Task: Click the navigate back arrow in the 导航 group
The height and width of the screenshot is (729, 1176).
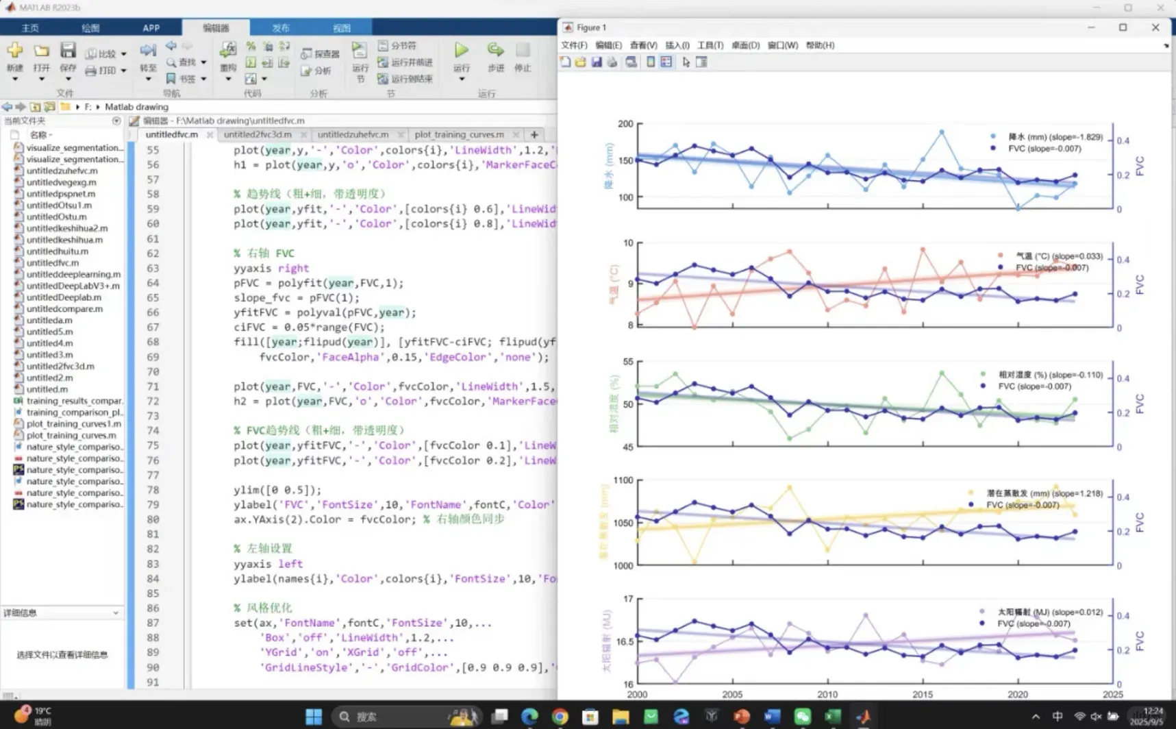Action: [x=171, y=46]
